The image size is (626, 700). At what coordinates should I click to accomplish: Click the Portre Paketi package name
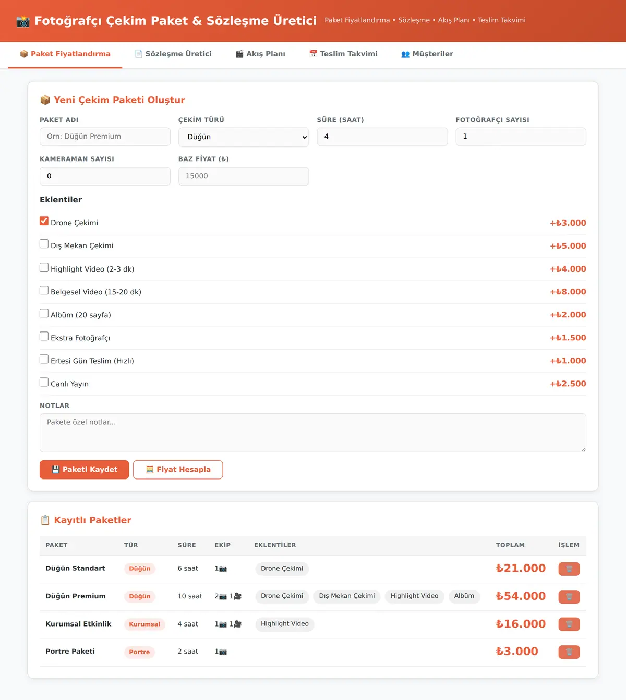coord(70,652)
